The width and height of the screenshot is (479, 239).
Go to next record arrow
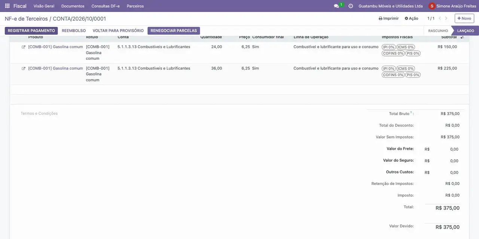point(446,18)
